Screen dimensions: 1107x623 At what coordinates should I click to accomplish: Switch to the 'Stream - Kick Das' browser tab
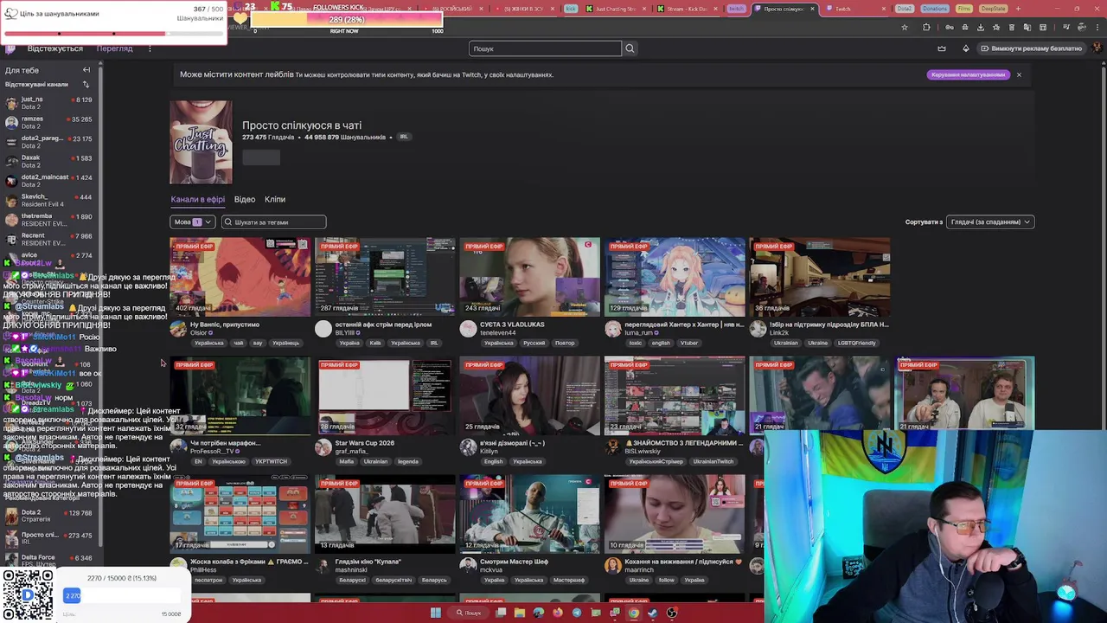pos(686,9)
